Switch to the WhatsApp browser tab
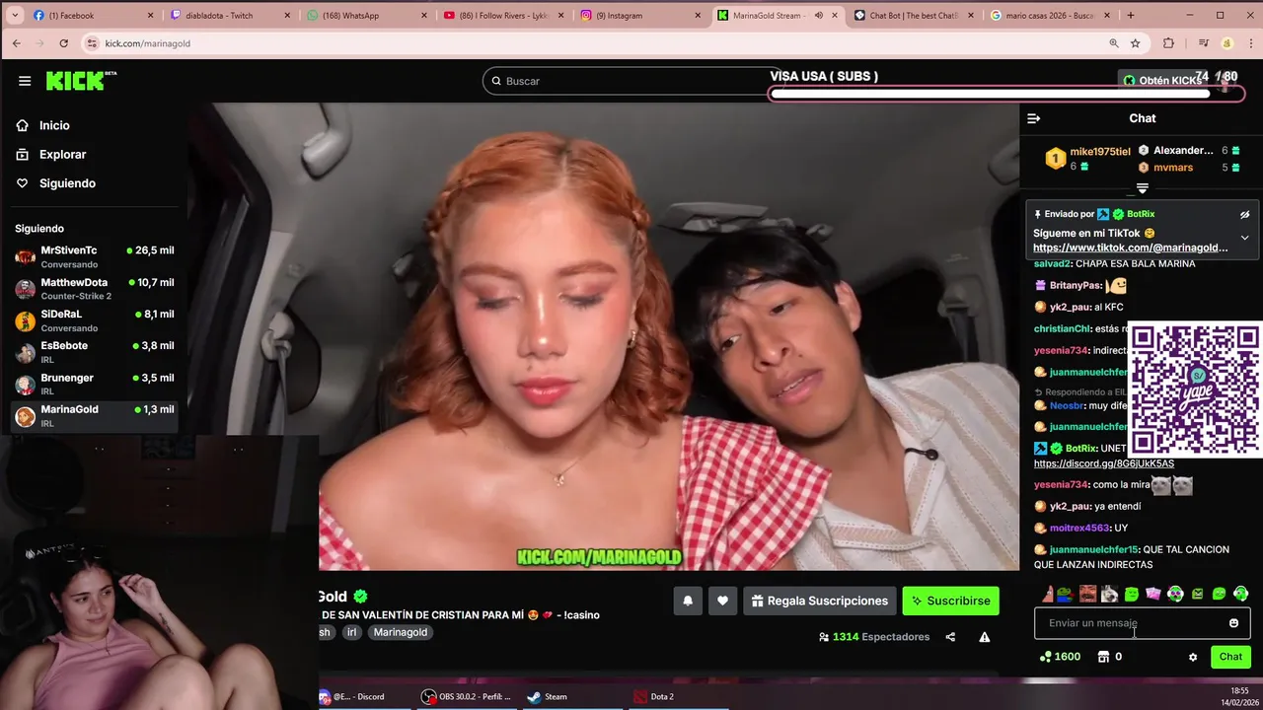 click(x=367, y=15)
